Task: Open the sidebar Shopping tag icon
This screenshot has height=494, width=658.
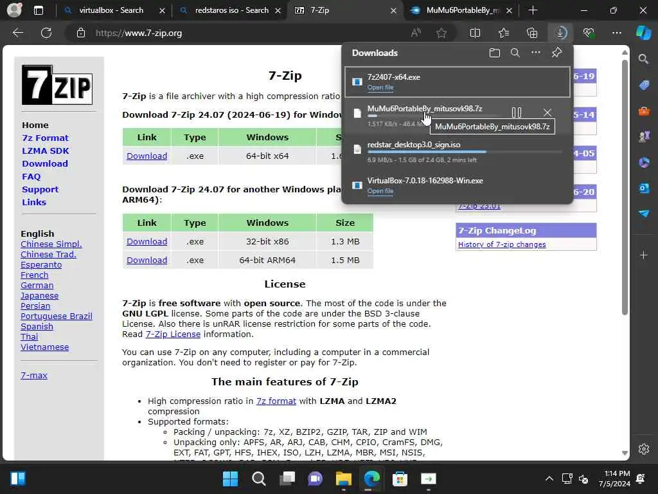Action: (644, 85)
